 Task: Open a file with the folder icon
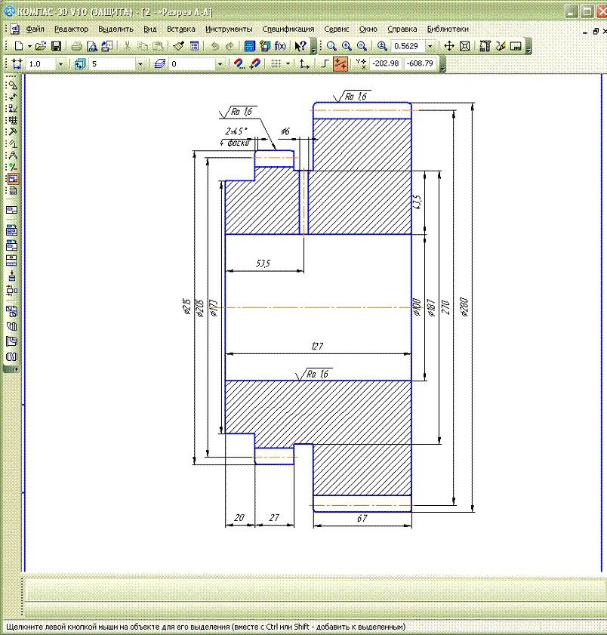click(x=42, y=46)
